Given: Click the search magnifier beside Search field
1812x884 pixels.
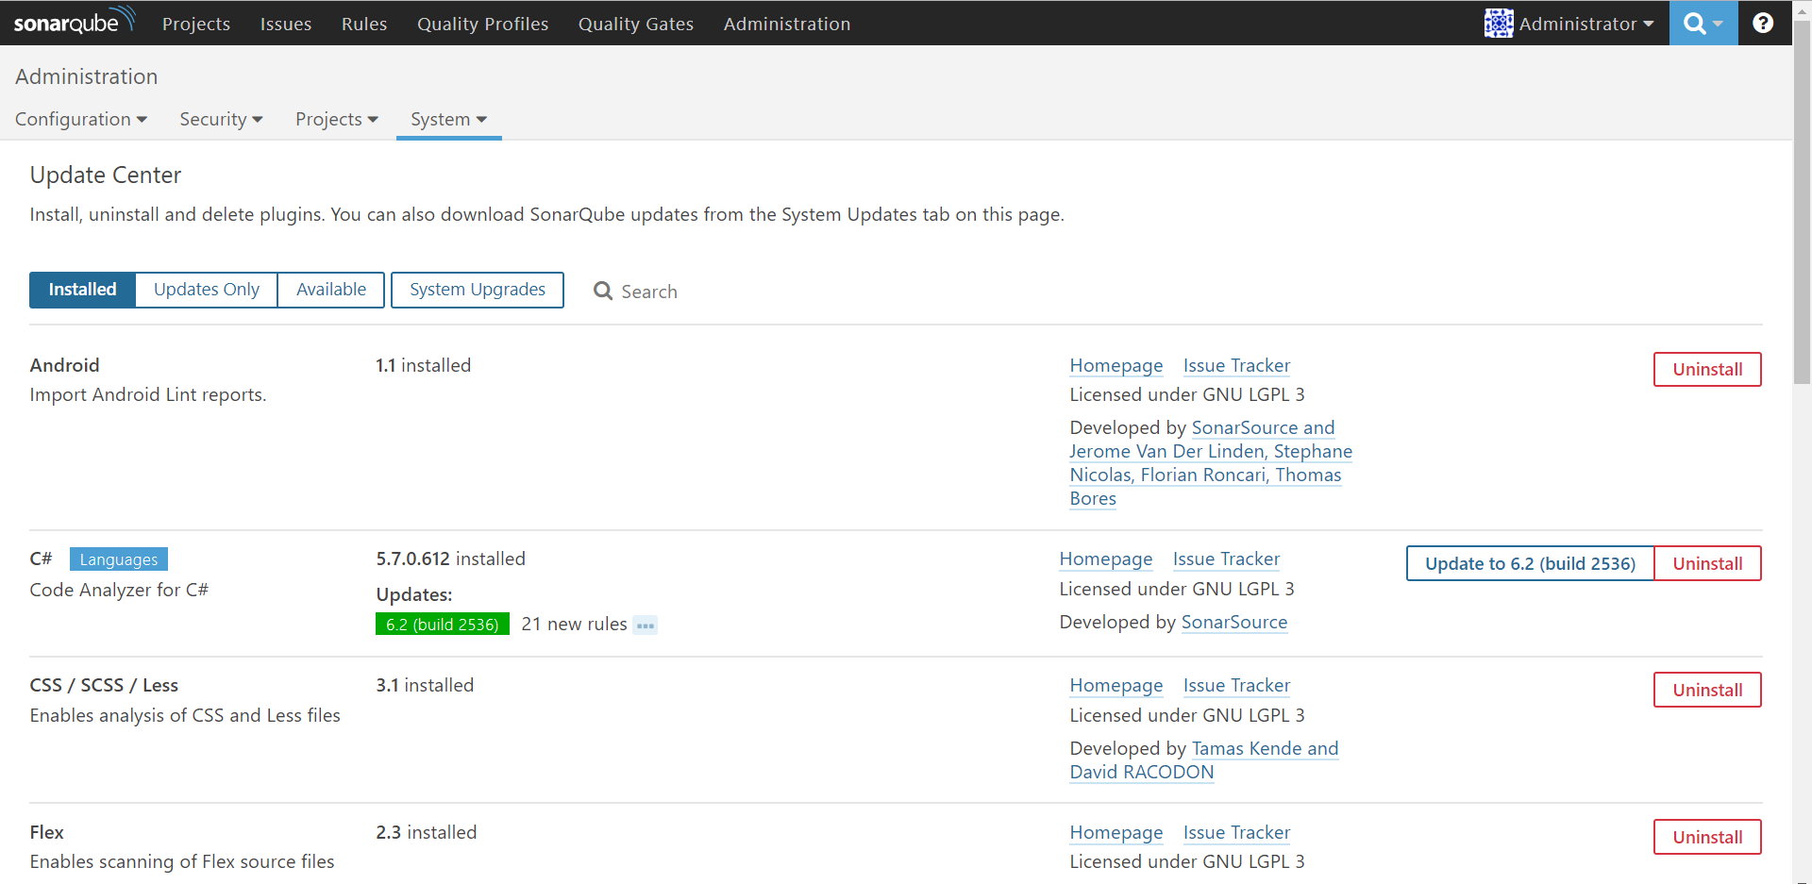Looking at the screenshot, I should (603, 291).
